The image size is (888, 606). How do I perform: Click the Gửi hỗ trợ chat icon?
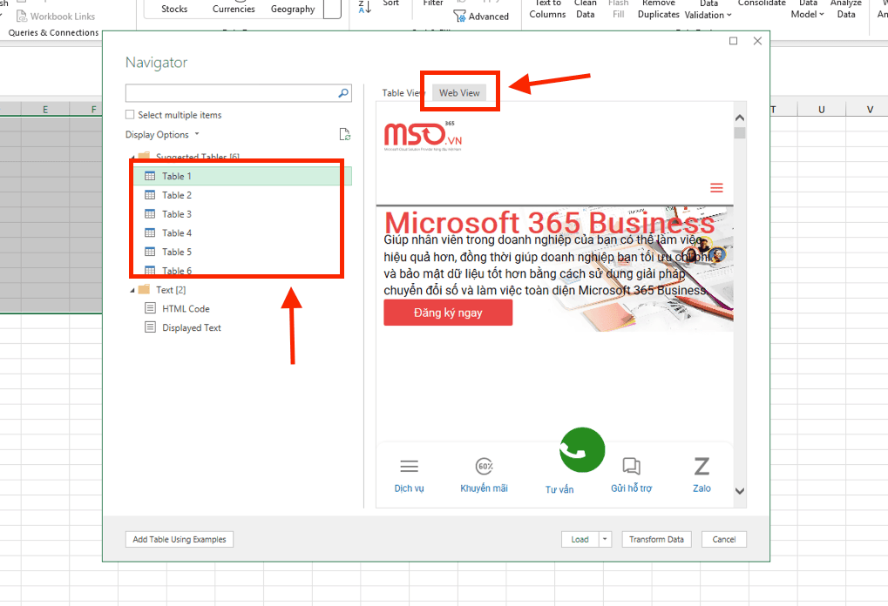(x=632, y=466)
